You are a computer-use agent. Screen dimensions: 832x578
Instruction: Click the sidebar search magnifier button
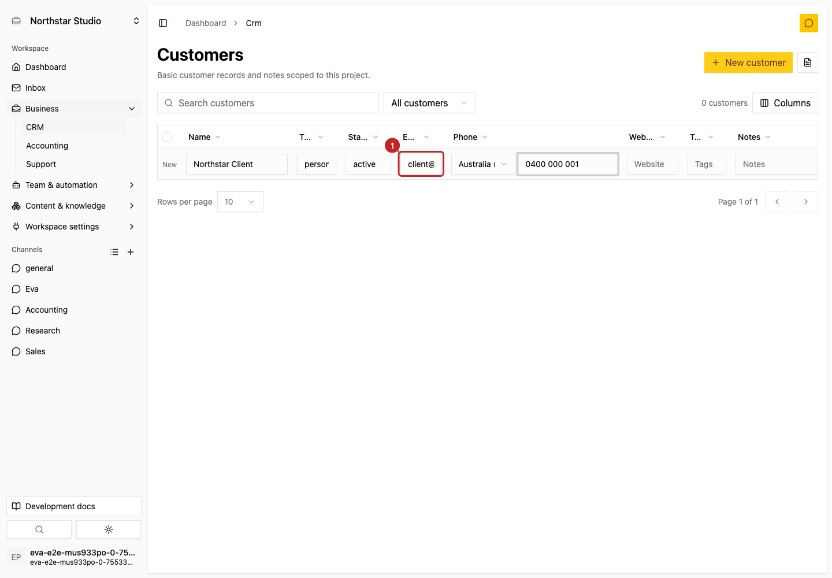click(39, 529)
